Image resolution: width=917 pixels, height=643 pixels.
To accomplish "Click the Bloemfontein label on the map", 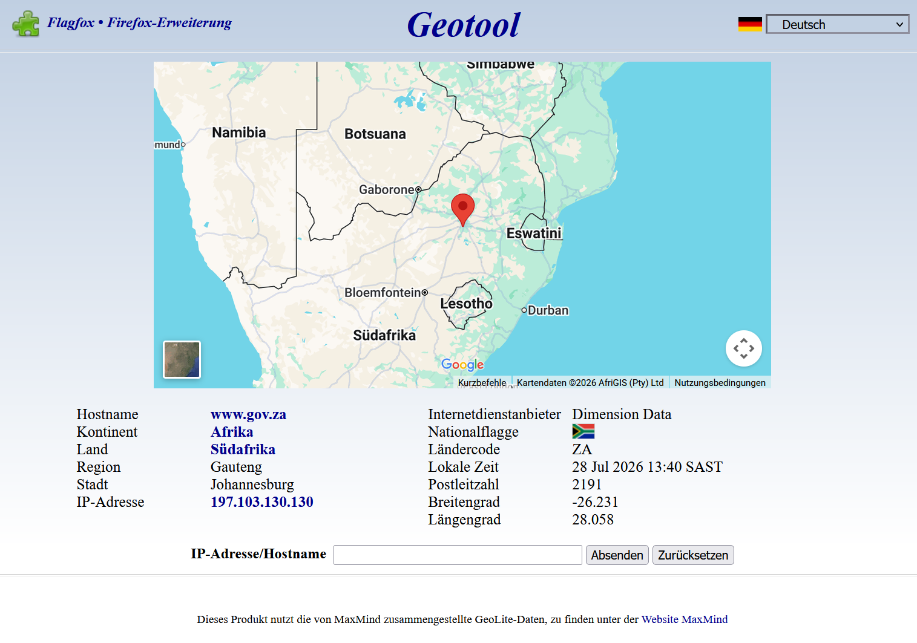I will point(383,293).
